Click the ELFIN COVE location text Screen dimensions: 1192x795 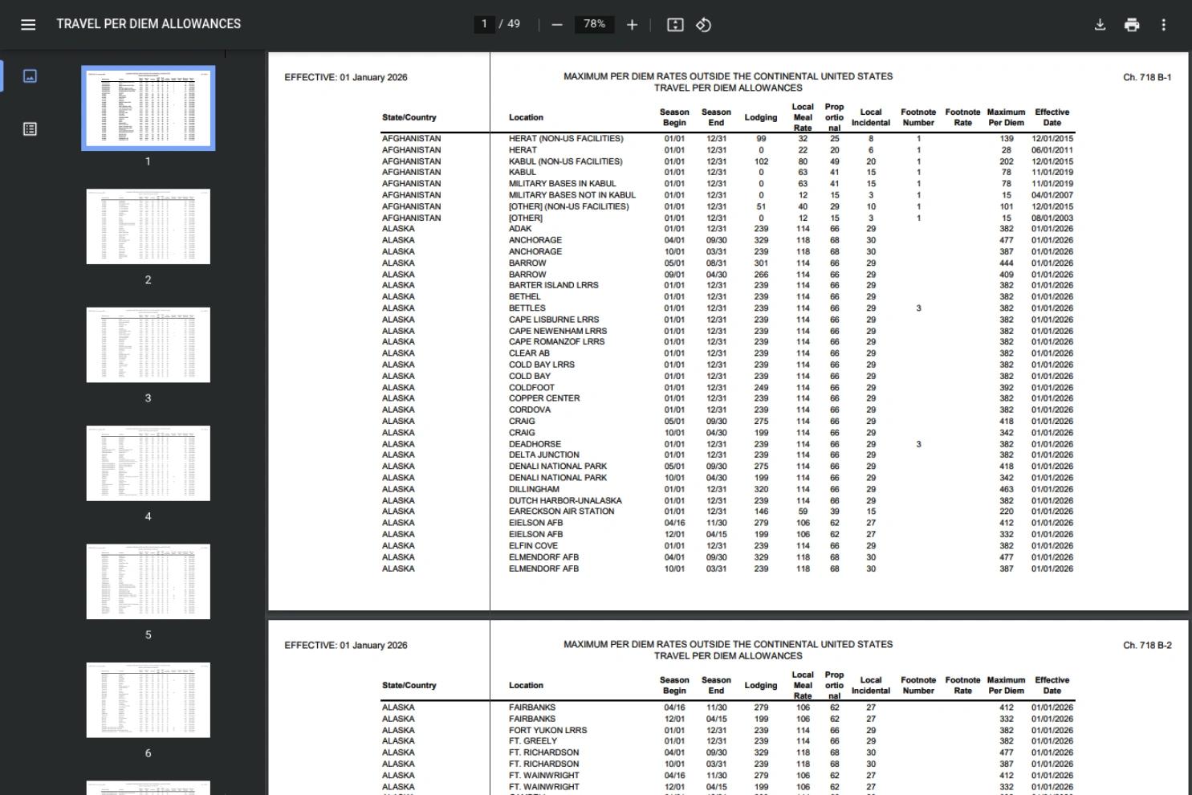pyautogui.click(x=534, y=546)
